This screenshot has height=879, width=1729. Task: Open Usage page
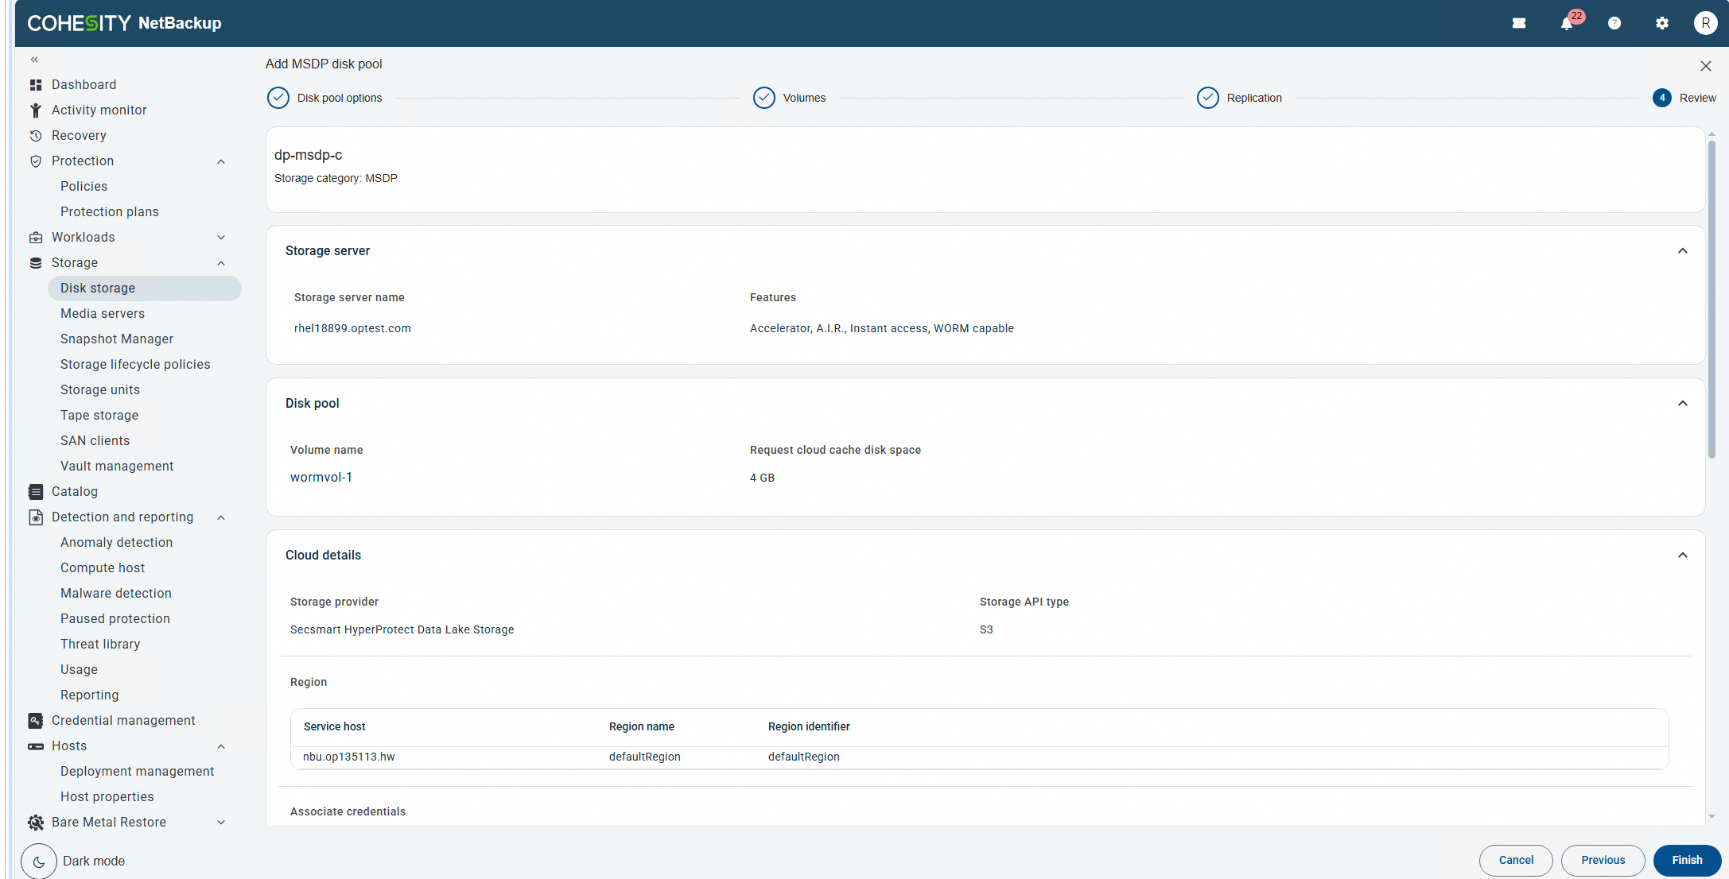click(79, 669)
